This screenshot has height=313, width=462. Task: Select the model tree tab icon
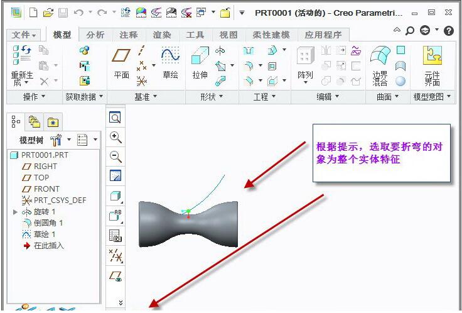coord(16,121)
